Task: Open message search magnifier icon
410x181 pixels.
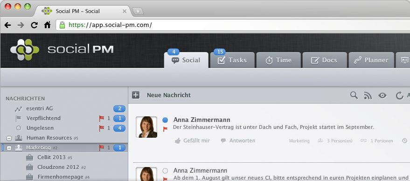Action: (354, 95)
